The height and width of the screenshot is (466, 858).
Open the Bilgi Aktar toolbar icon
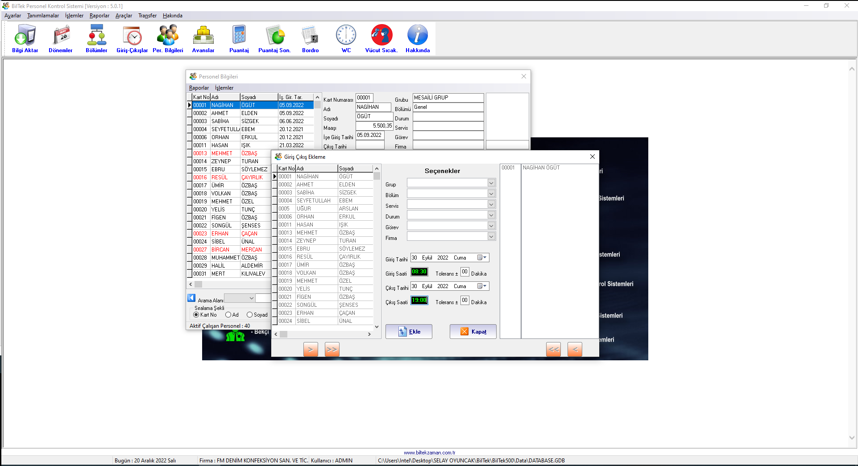point(25,39)
